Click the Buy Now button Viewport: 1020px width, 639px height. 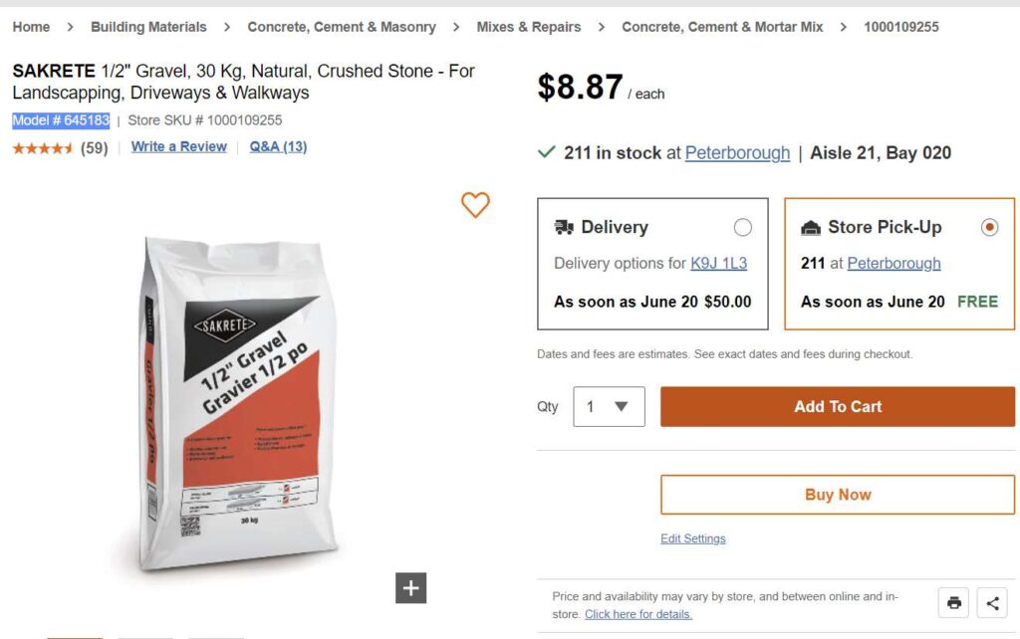coord(837,495)
